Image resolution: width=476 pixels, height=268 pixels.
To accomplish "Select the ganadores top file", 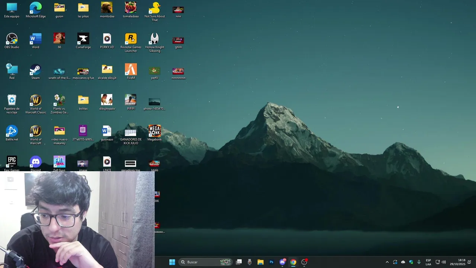I will [x=131, y=166].
